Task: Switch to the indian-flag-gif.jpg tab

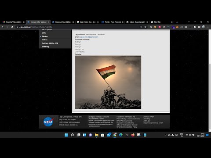Action: pyautogui.click(x=137, y=22)
